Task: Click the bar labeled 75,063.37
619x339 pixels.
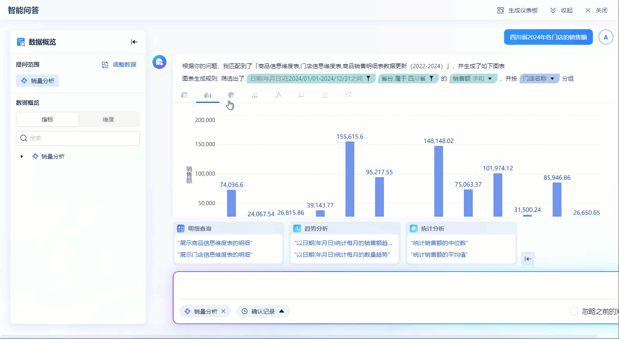Action: click(x=468, y=203)
